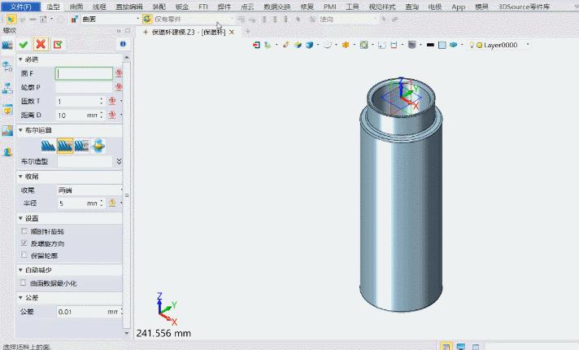The image size is (579, 350).
Task: Click the red picker icon beside 轮廓 P
Action: pos(119,87)
